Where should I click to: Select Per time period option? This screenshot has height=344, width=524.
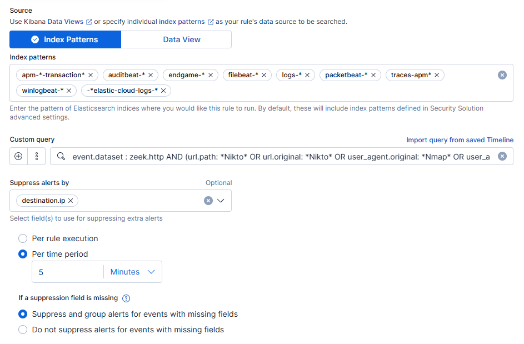click(23, 254)
